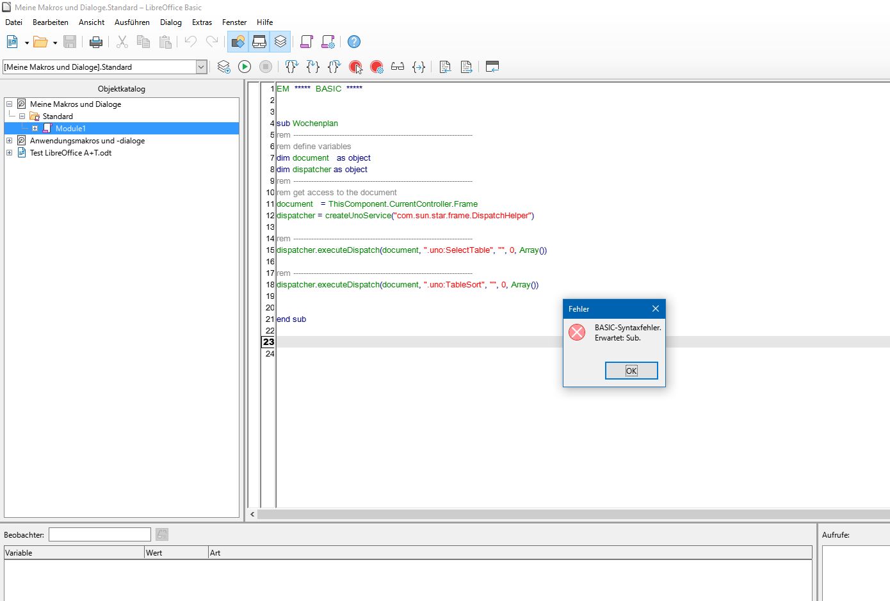The height and width of the screenshot is (601, 890).
Task: Click the Open folder icon
Action: pos(40,42)
